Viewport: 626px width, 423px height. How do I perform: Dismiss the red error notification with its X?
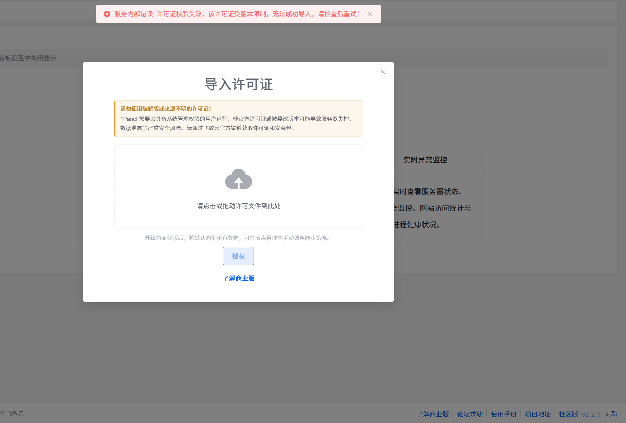pos(370,14)
